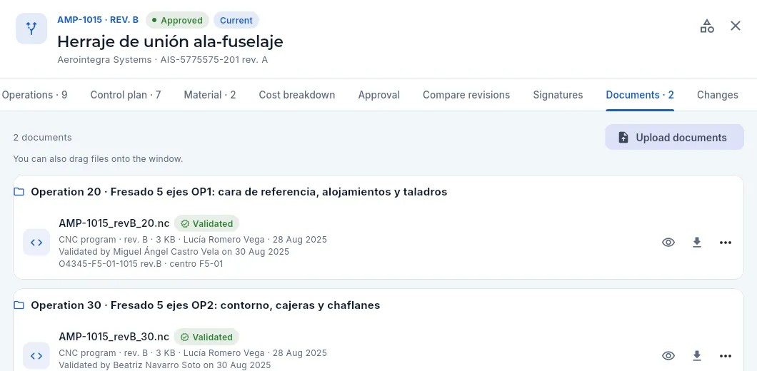Image resolution: width=757 pixels, height=371 pixels.
Task: Click 'O4345-F5-01-1015 rev.B · centro F5-01' text
Action: [x=141, y=264]
